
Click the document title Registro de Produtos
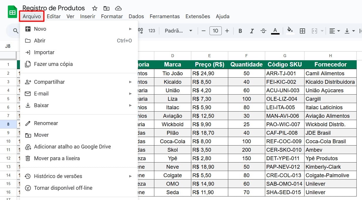[x=54, y=8]
